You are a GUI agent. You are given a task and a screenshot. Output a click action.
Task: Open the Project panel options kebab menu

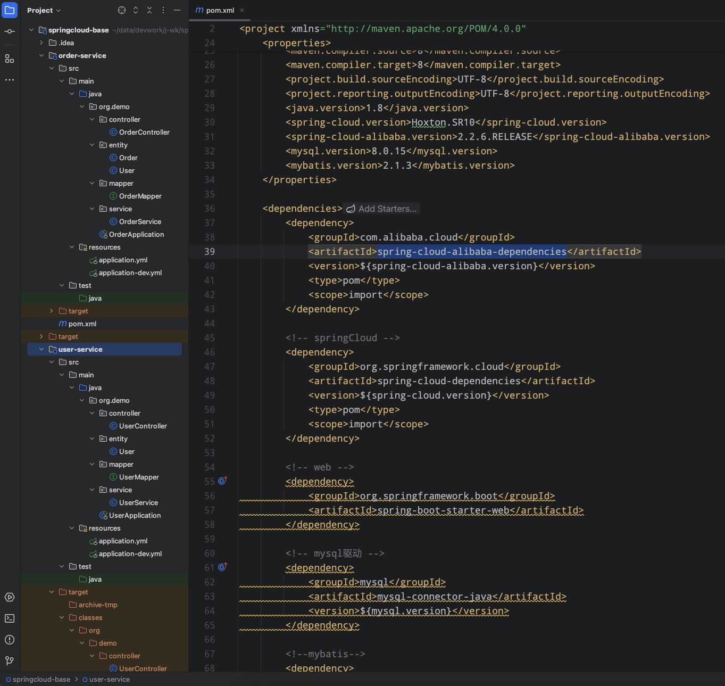[x=163, y=10]
